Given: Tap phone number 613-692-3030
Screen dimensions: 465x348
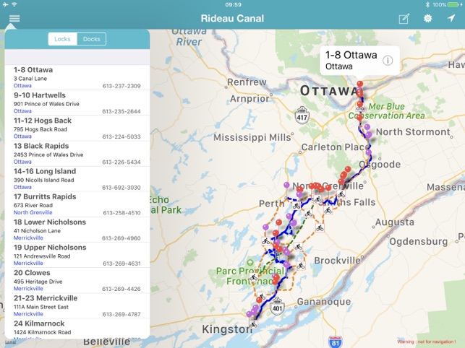Looking at the screenshot, I should [x=121, y=188].
